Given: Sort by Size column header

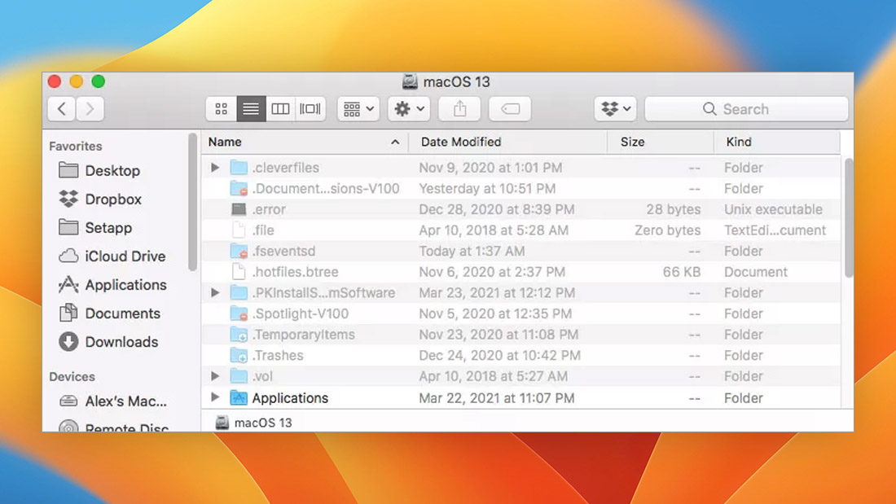Looking at the screenshot, I should 660,142.
